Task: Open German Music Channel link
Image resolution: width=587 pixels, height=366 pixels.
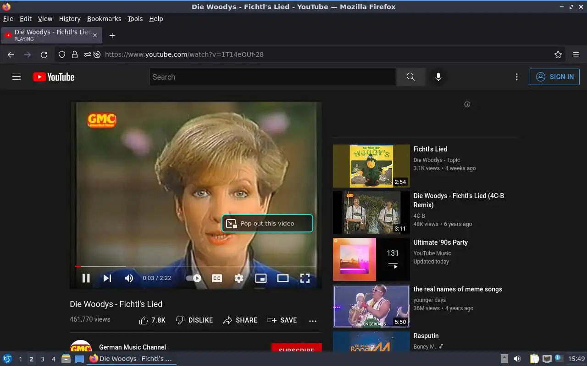Action: [x=133, y=347]
